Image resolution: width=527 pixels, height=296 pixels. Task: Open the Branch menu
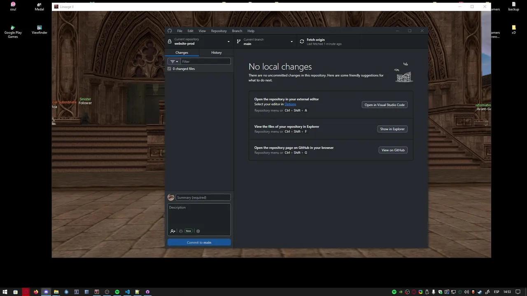[x=237, y=31]
